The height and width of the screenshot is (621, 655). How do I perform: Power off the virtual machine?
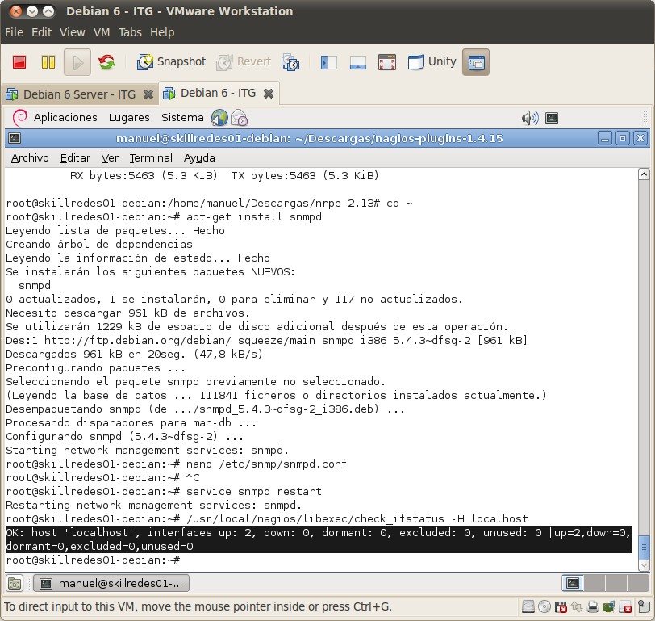point(19,62)
